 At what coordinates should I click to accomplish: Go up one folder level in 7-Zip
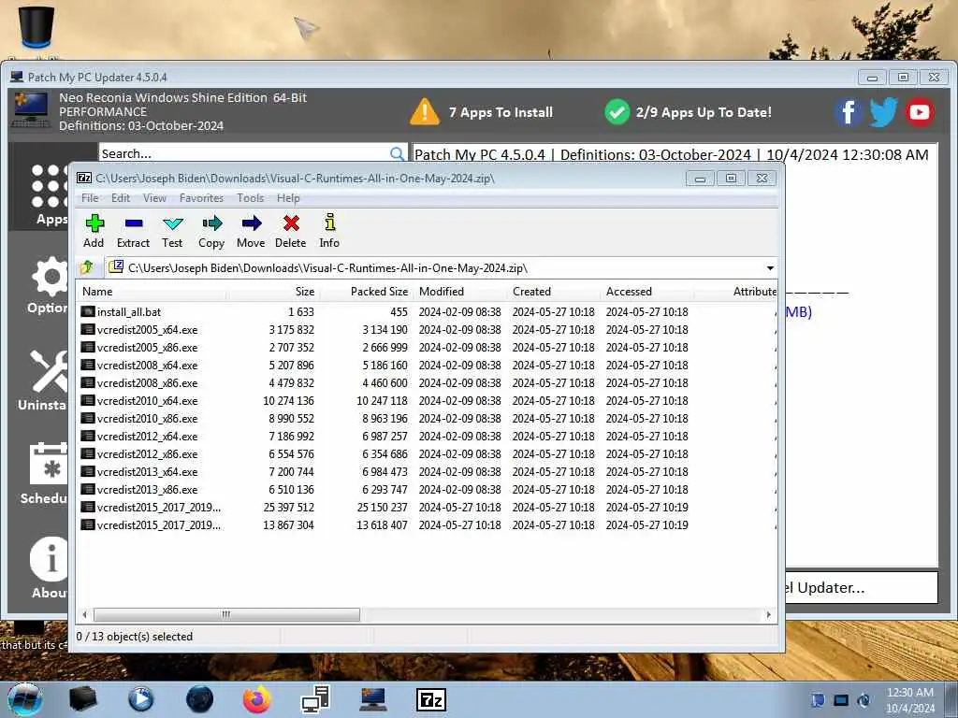[87, 267]
